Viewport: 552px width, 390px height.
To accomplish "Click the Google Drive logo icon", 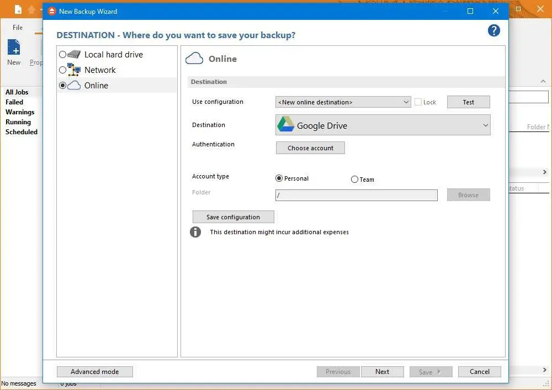I will click(285, 125).
